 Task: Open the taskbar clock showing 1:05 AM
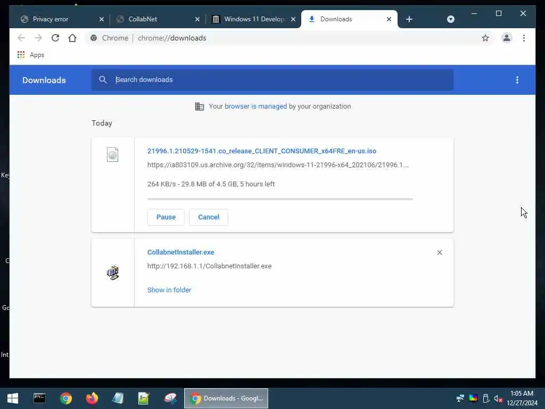point(522,398)
